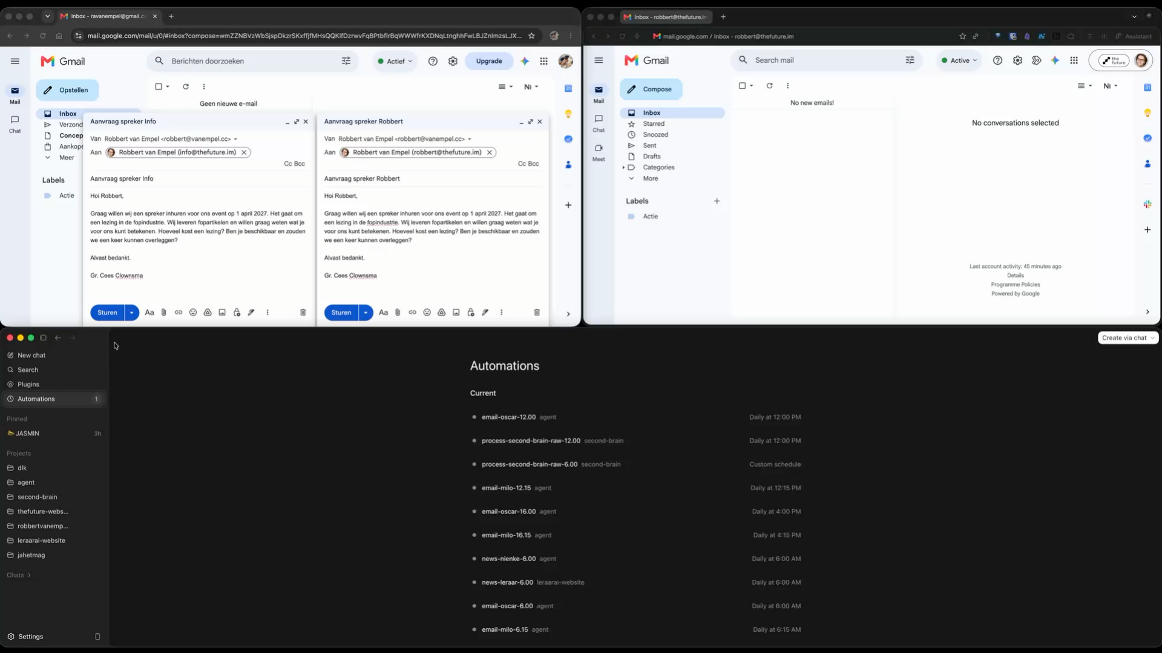The height and width of the screenshot is (653, 1162).
Task: Open email-oscar-12.00 automation
Action: click(x=636, y=417)
